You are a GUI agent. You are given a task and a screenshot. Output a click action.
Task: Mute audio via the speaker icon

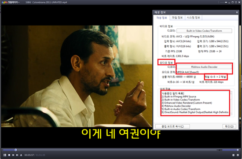(x=220, y=150)
